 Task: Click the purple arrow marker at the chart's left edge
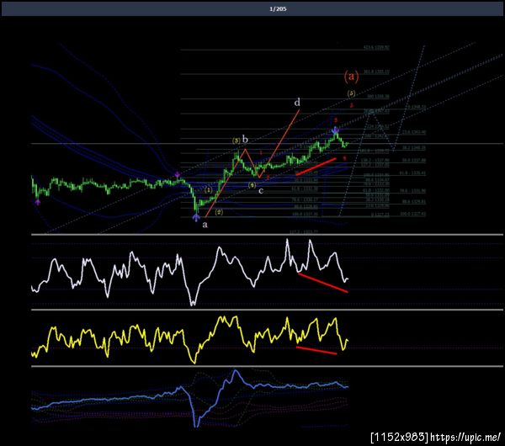[38, 202]
